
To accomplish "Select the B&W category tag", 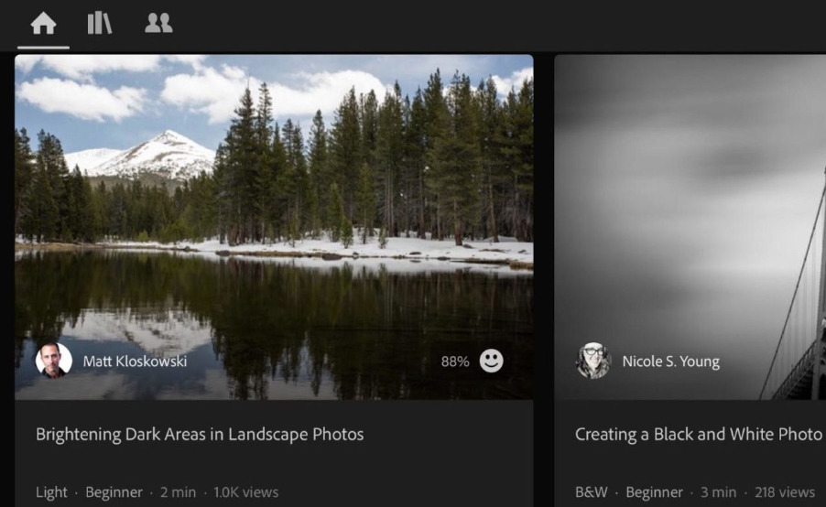I will (x=591, y=492).
